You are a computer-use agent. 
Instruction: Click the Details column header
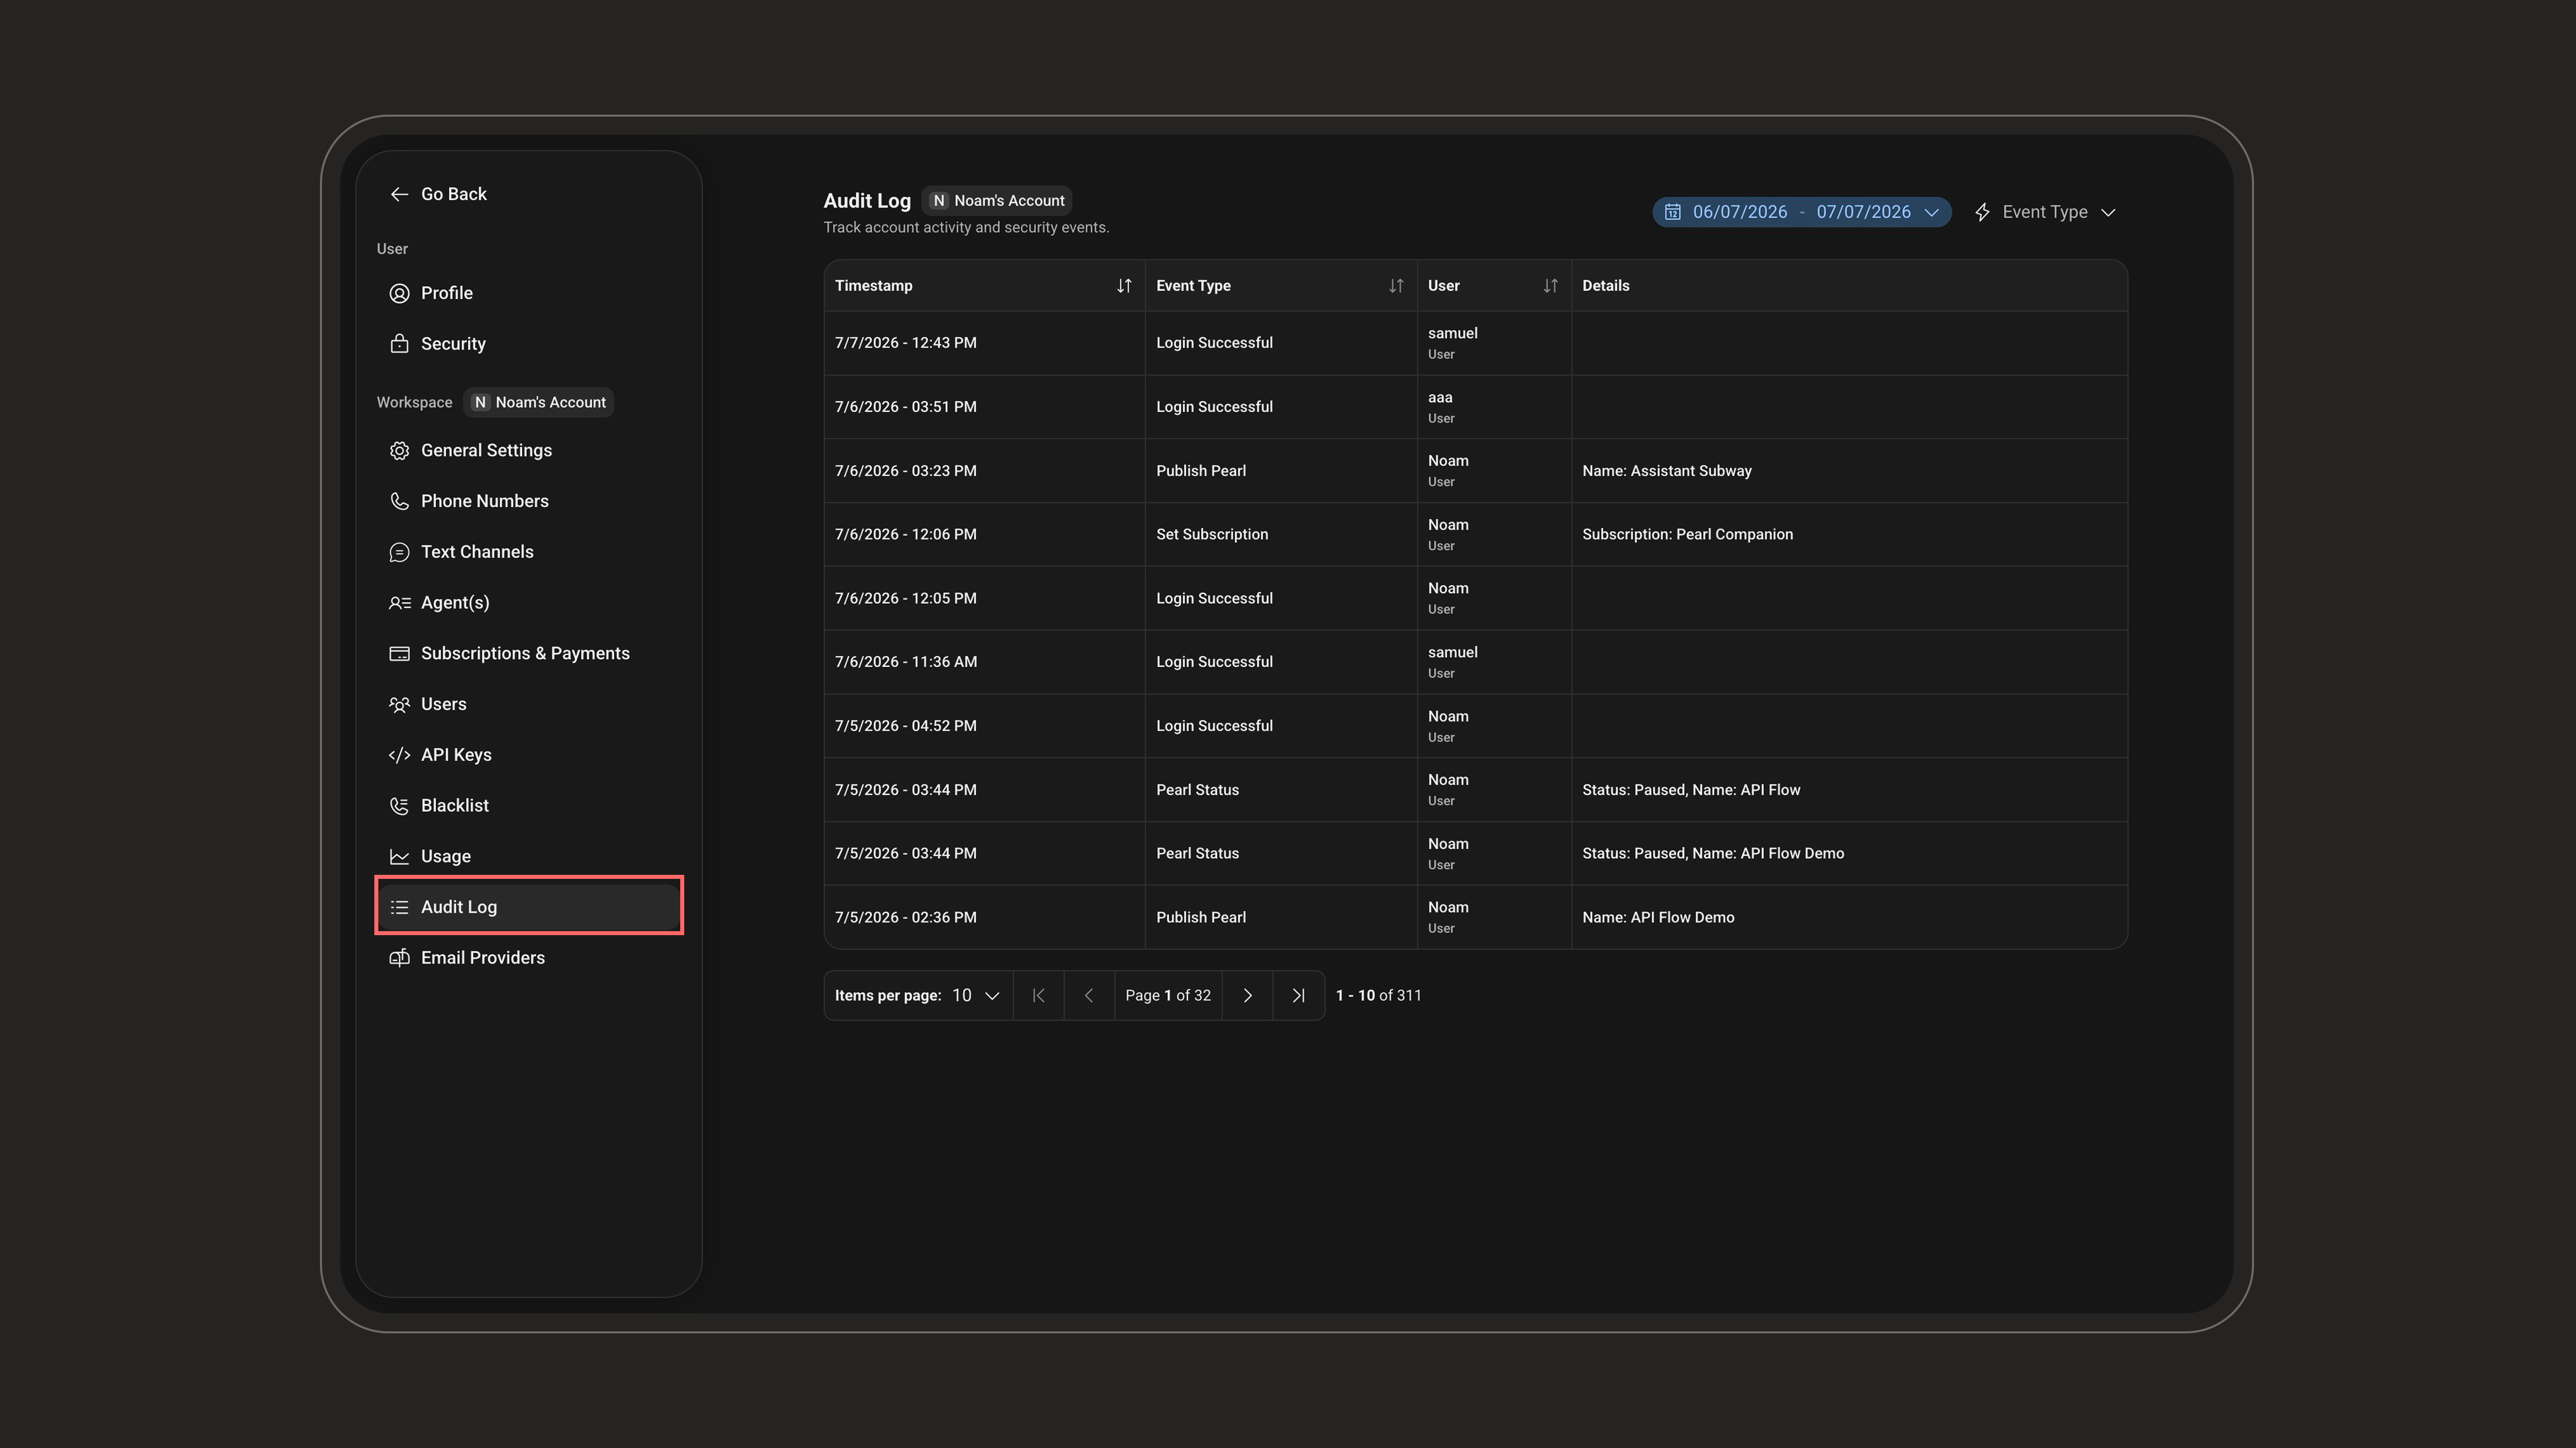(x=1849, y=286)
